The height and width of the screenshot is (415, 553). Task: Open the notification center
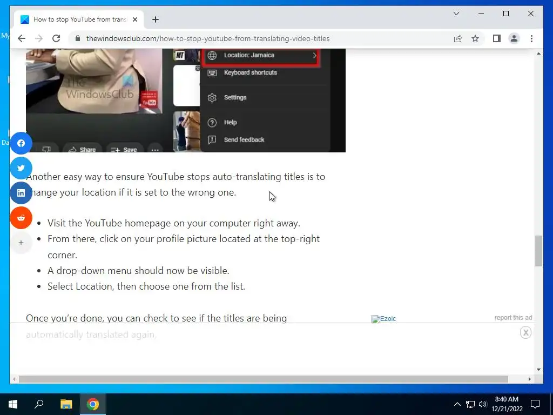535,404
